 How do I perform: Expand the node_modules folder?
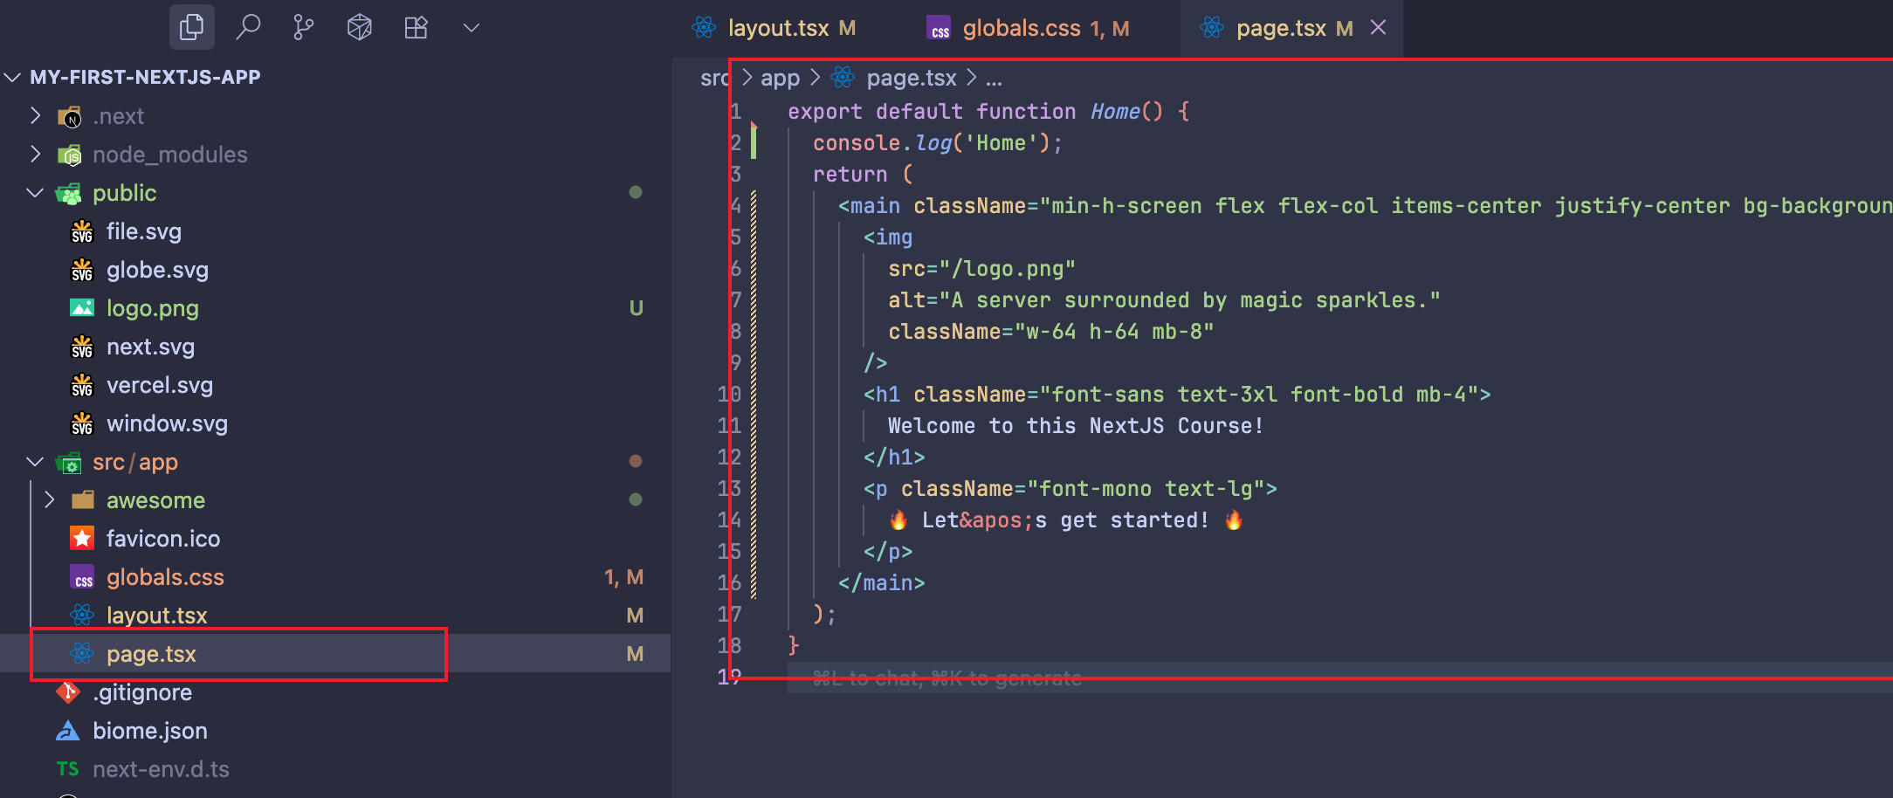pos(35,154)
